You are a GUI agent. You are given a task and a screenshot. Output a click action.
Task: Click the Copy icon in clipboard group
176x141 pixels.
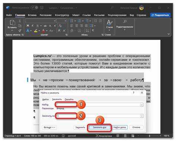[x=20, y=25]
